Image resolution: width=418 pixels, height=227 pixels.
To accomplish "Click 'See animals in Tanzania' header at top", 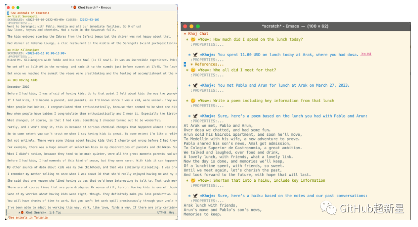I will (x=30, y=13).
